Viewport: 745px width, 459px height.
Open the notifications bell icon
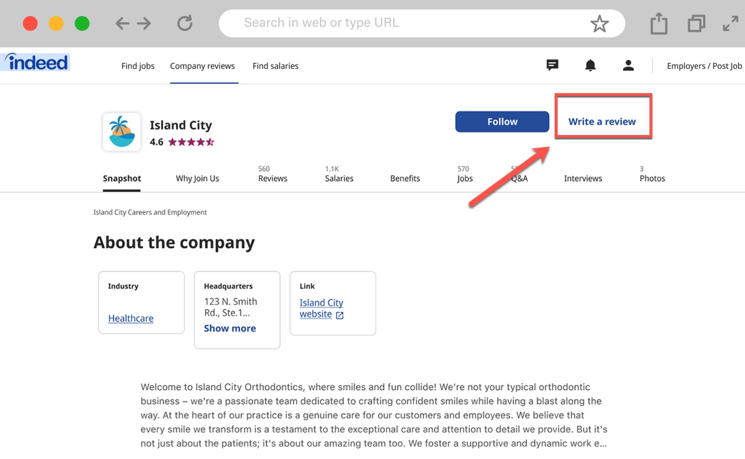tap(591, 66)
